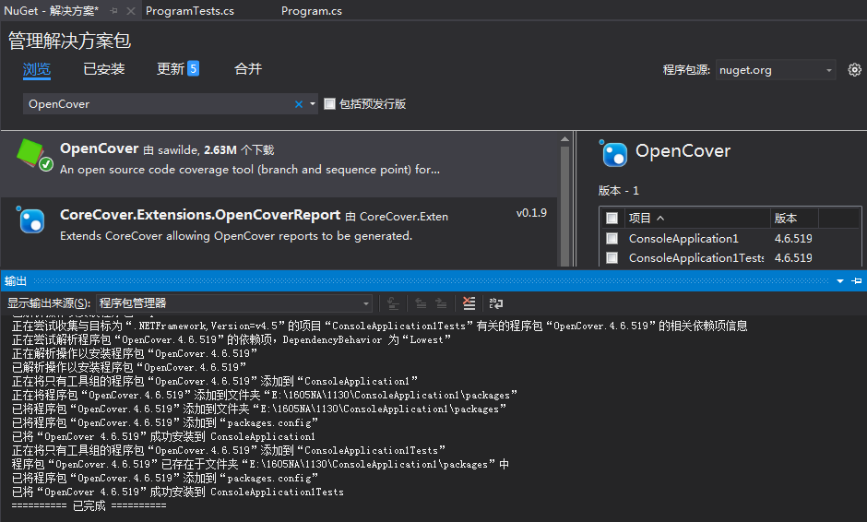Image resolution: width=867 pixels, height=522 pixels.
Task: Select the OpenCover package result
Action: [x=279, y=163]
